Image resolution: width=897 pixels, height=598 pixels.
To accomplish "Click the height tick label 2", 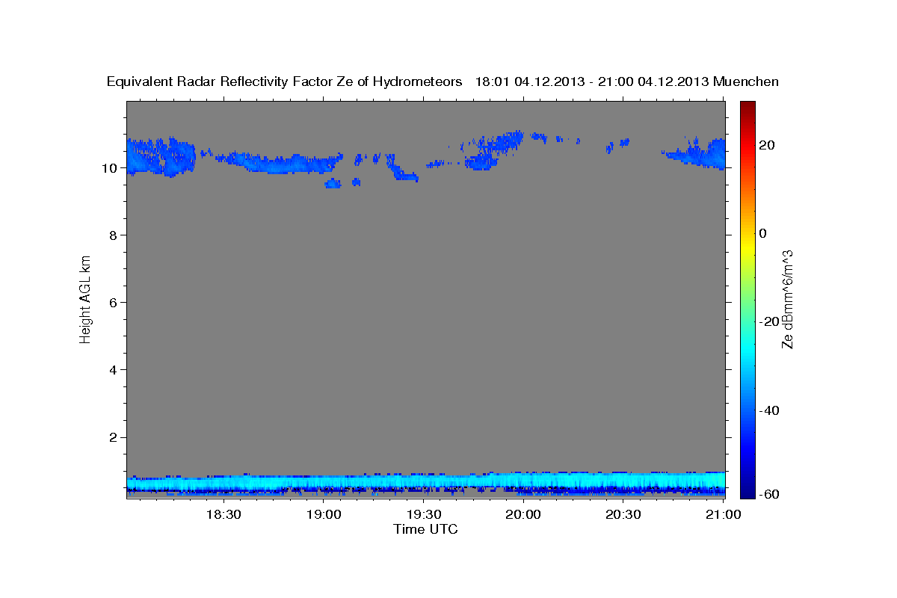I will [115, 437].
